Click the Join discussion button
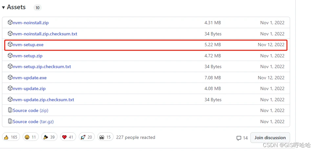Image resolution: width=316 pixels, height=151 pixels. click(270, 138)
